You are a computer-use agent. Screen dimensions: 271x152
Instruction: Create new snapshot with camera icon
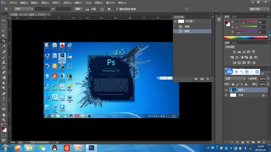(x=202, y=79)
